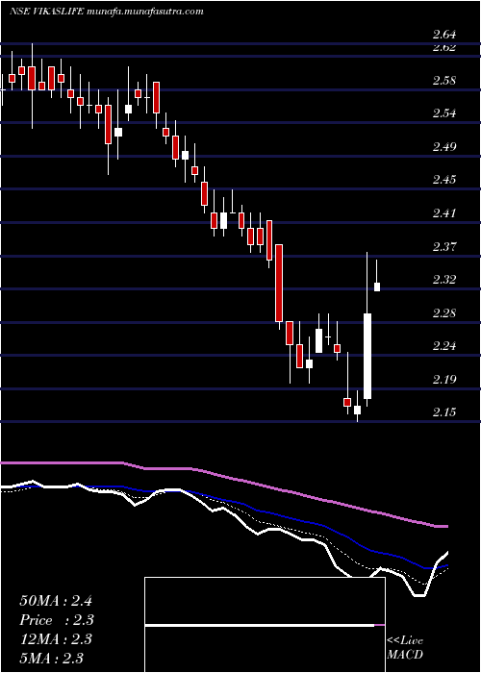Click the Price : 2.3 readout
Viewport: 481px width, 673px height.
(x=57, y=620)
